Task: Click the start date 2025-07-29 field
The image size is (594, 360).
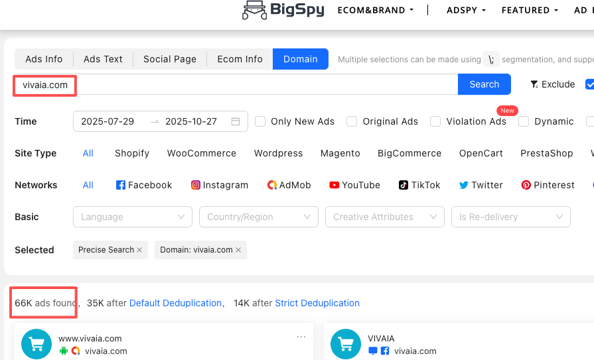Action: pos(108,121)
